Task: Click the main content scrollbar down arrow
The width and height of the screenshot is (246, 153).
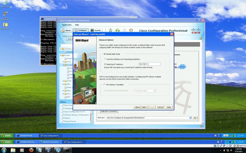Action: tap(203, 123)
